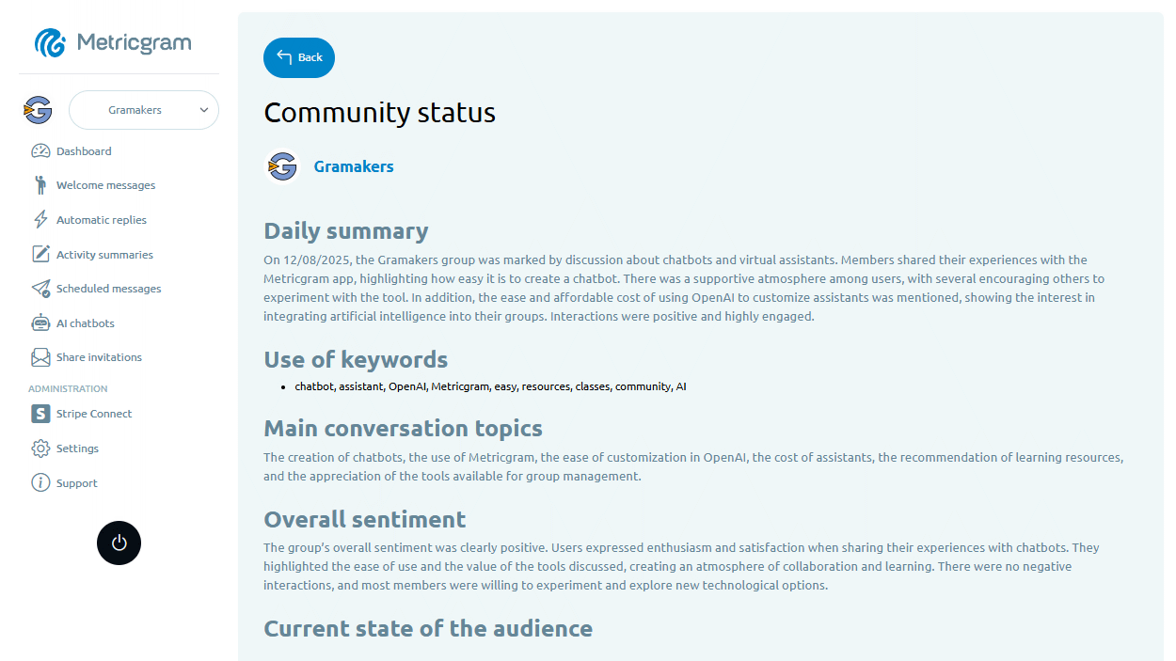Open the Dashboard menu item

coord(84,151)
